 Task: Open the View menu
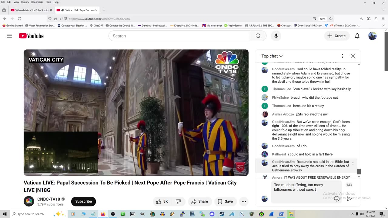coord(16,2)
